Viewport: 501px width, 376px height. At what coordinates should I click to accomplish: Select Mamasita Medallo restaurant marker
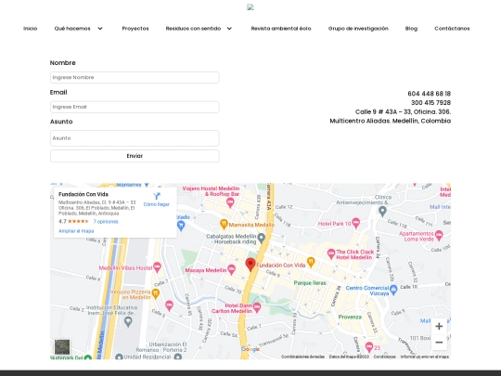pos(224,224)
